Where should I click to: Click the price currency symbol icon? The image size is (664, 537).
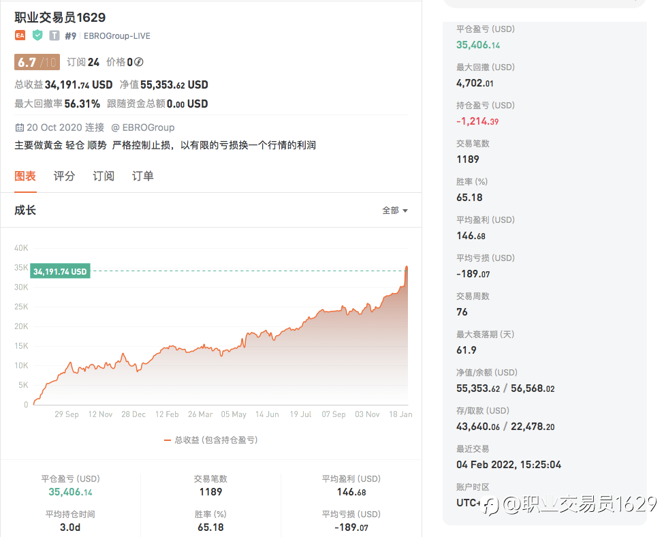[138, 62]
